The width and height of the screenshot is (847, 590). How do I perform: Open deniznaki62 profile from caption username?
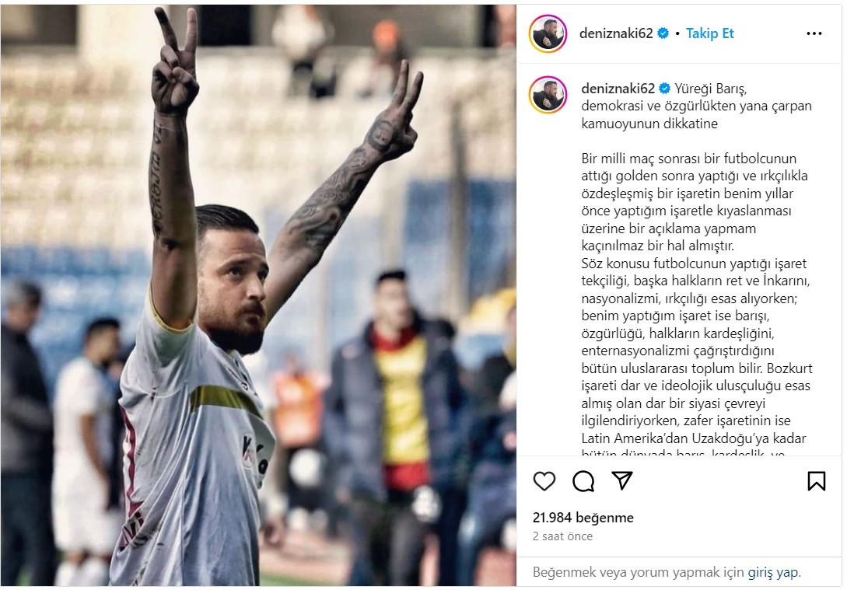pyautogui.click(x=618, y=88)
